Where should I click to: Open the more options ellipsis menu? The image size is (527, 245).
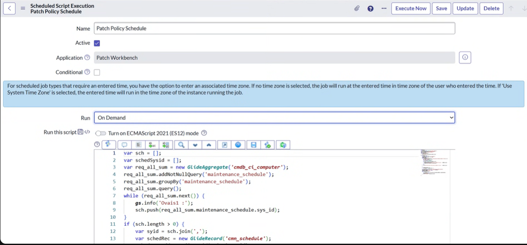click(x=384, y=9)
